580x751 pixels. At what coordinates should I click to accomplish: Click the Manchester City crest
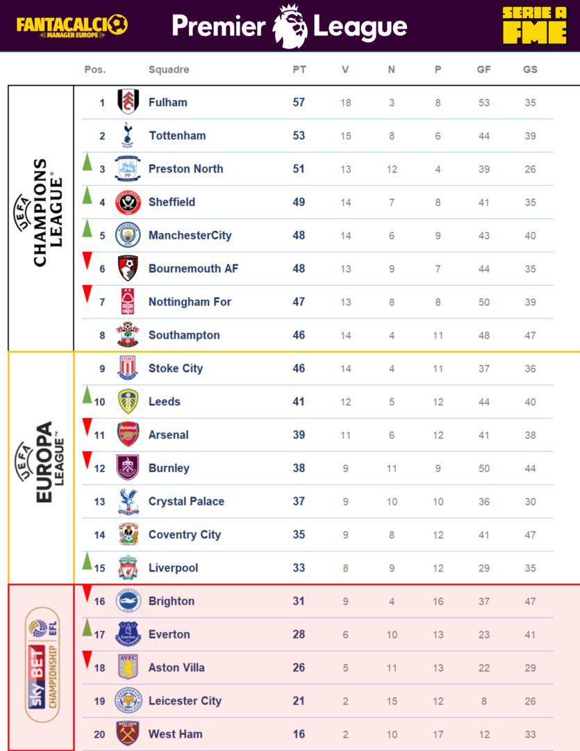click(128, 236)
